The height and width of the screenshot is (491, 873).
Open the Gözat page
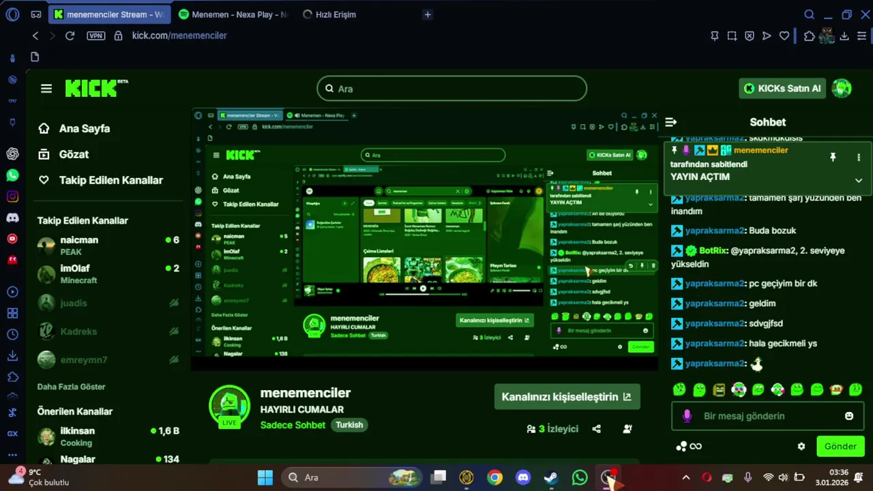(63, 154)
